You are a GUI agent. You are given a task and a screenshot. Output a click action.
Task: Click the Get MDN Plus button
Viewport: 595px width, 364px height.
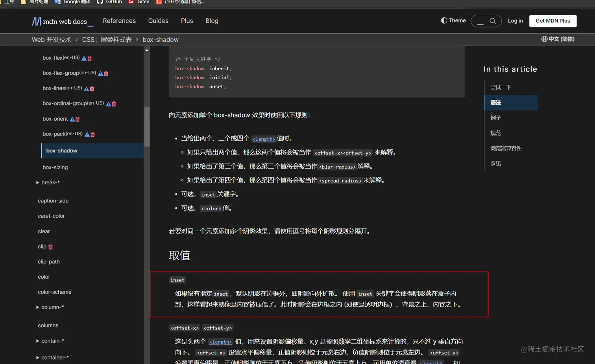553,21
